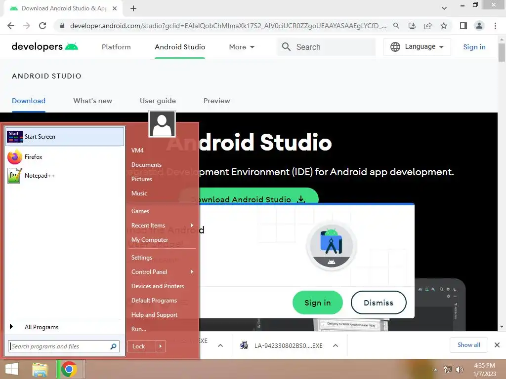Select the Download tab
This screenshot has height=379, width=506.
coord(29,101)
